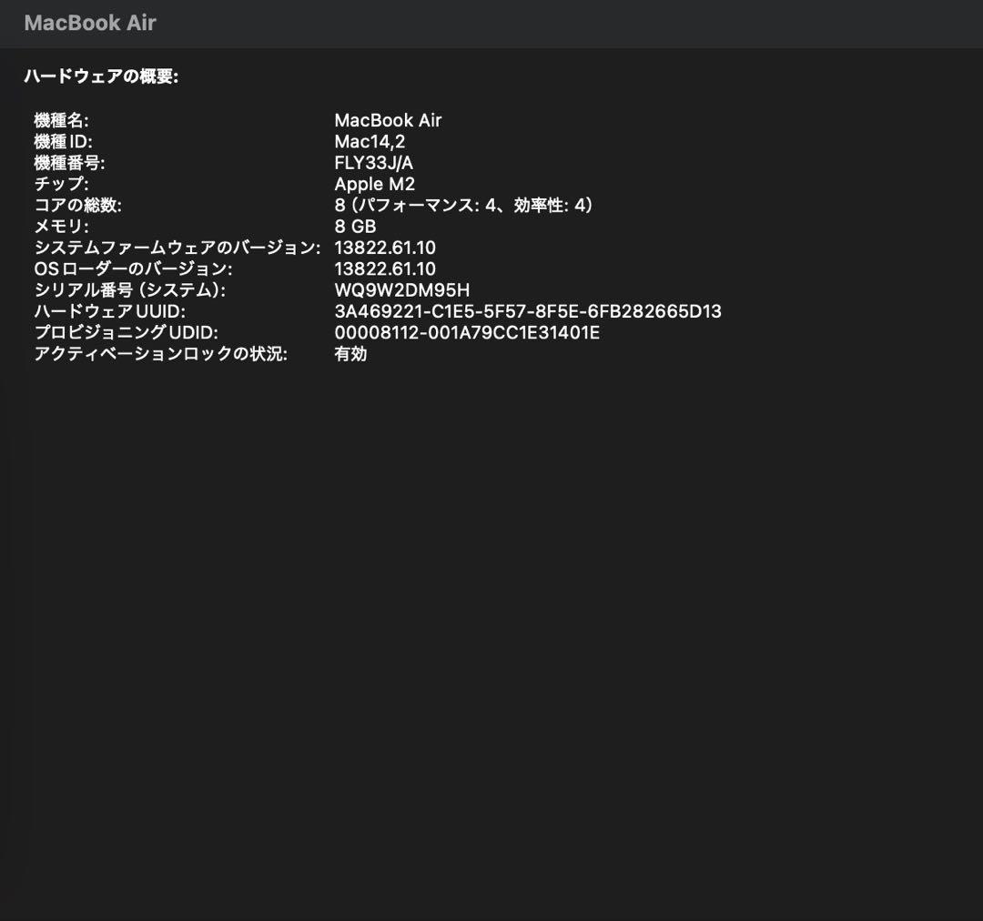Screen dimensions: 983x921
Task: Select the Apple M2 chip value
Action: point(372,184)
